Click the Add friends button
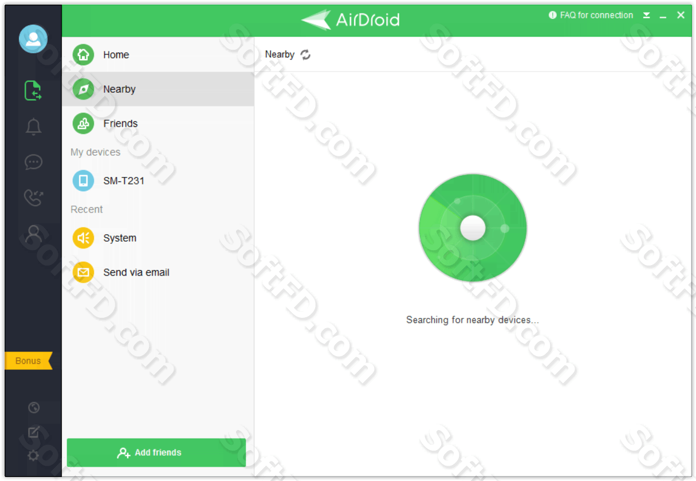Viewport: 696px width, 481px height. coord(156,452)
